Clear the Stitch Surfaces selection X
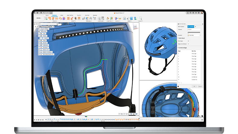Viewport: 238px width, 134px height. 195,27
